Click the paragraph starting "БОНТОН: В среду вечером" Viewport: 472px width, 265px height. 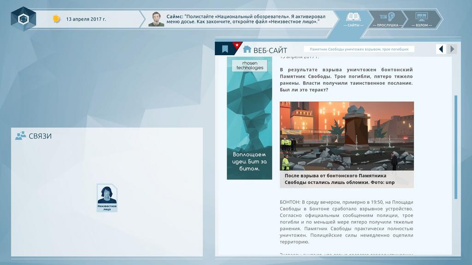347,222
